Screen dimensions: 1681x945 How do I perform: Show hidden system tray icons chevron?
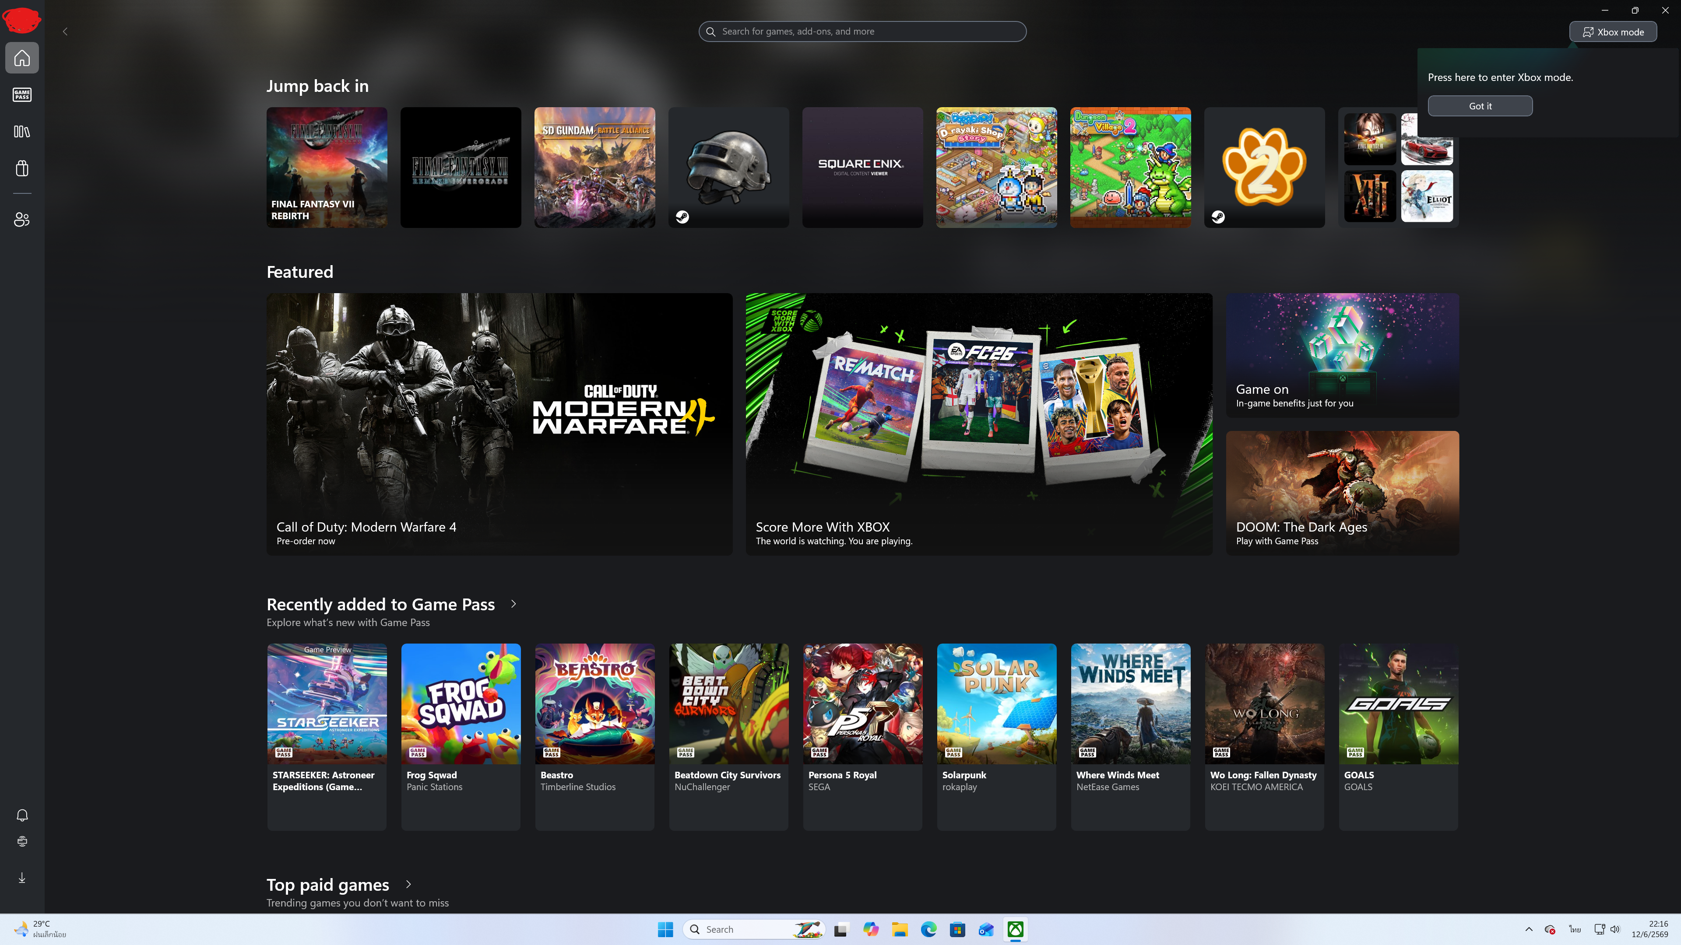(x=1529, y=929)
